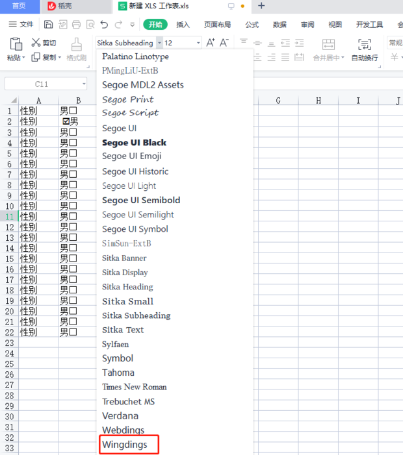Click the Redo arrow
403x455 pixels.
pos(118,25)
